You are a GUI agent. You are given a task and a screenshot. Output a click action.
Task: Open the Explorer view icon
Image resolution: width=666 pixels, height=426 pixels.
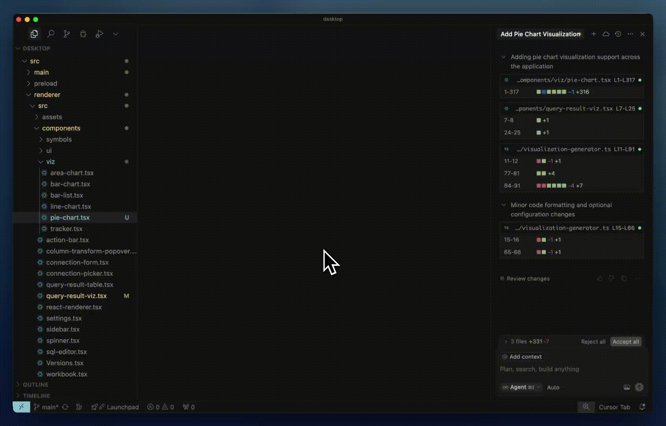pos(34,34)
